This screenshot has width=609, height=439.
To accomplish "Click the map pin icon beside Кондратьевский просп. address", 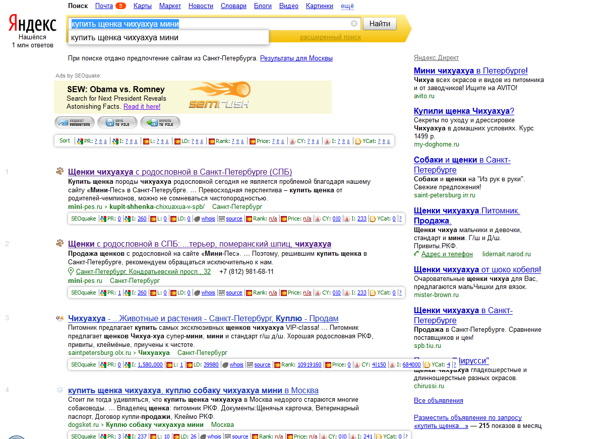I will [71, 272].
